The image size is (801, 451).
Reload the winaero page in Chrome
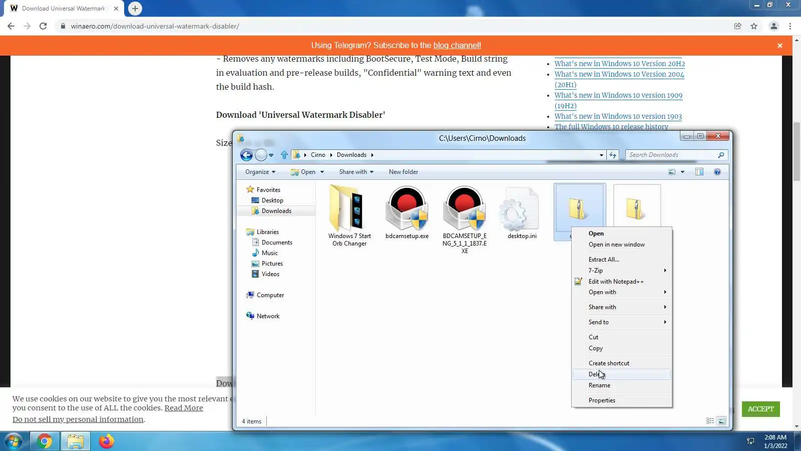tap(43, 26)
